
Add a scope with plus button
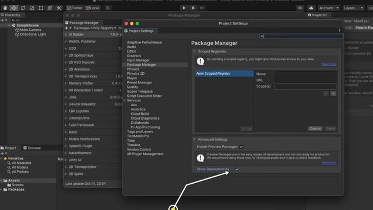333,93
